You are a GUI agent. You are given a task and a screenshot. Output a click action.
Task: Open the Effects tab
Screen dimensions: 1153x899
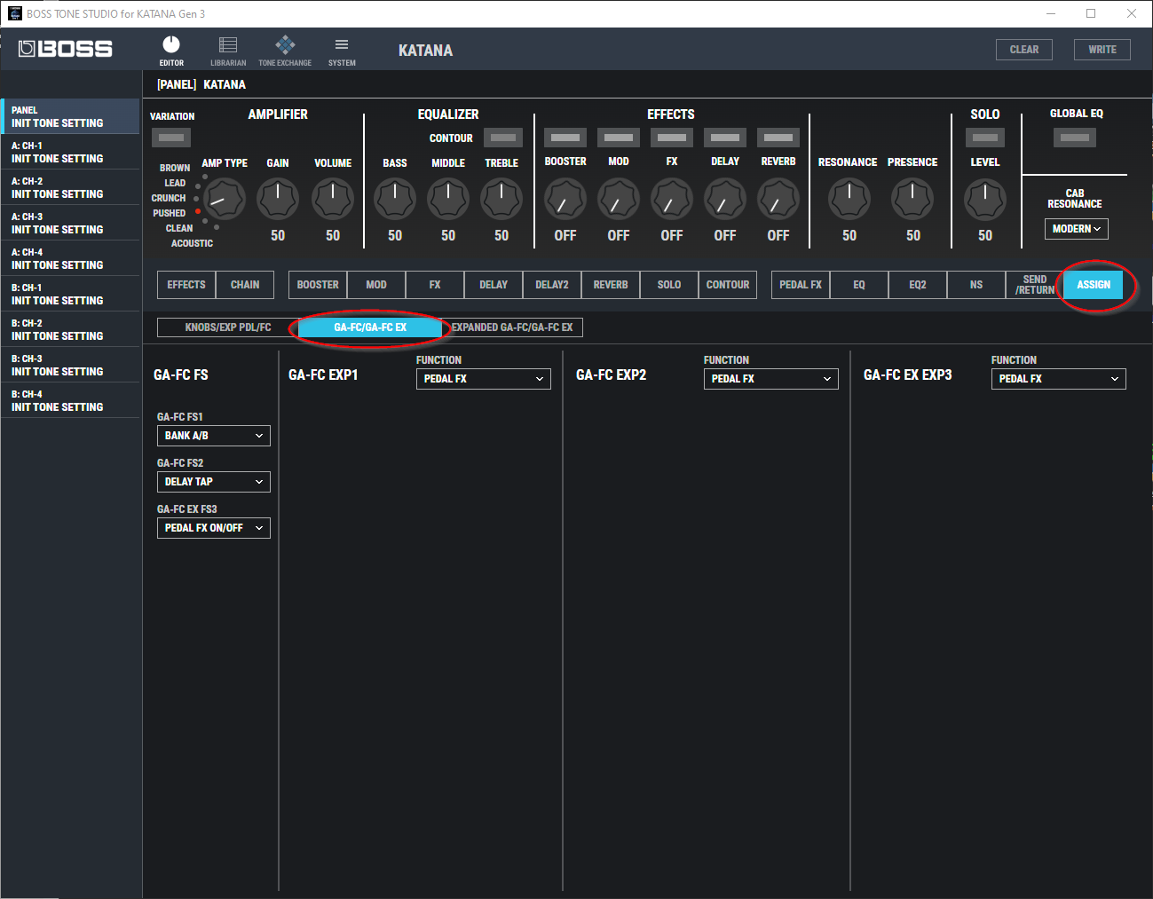tap(186, 285)
